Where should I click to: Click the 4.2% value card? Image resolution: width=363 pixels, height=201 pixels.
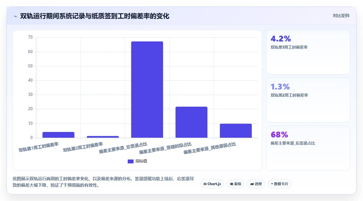point(308,52)
